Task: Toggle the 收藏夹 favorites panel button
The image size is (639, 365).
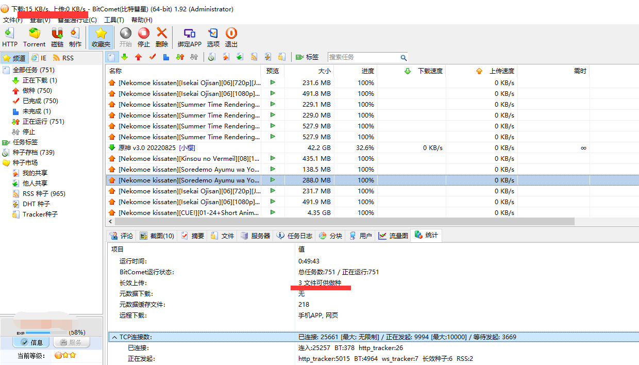Action: coord(101,37)
